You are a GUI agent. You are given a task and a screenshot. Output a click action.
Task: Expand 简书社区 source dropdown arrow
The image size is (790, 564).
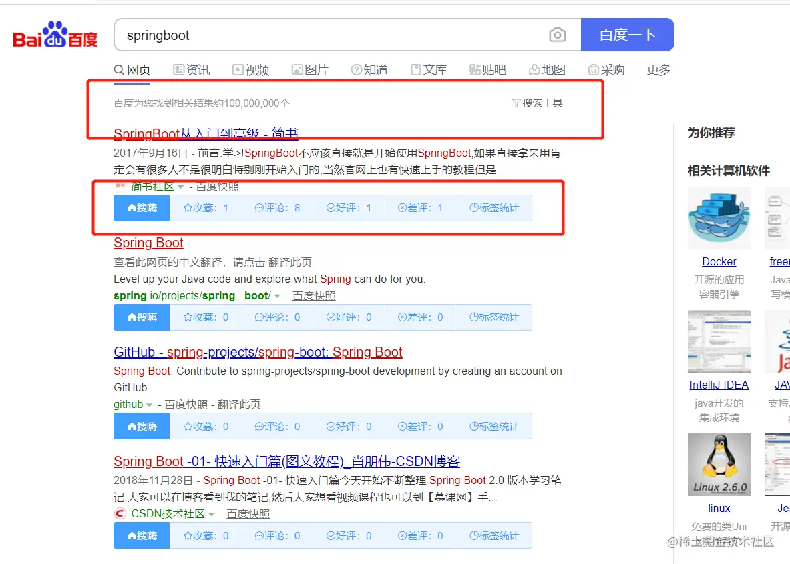click(181, 187)
